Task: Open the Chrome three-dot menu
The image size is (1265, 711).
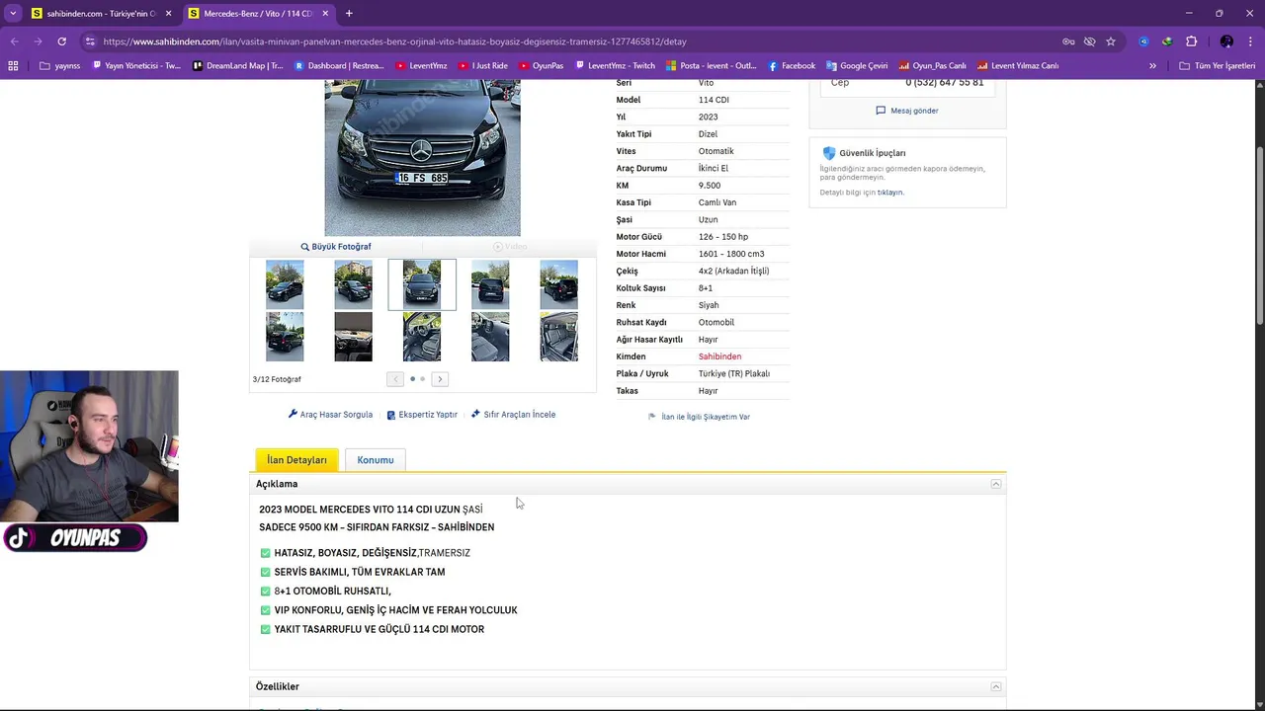Action: (1250, 41)
